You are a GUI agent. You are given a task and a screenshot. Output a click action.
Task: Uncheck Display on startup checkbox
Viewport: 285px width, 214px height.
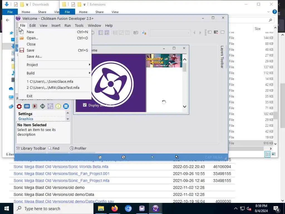point(85,105)
